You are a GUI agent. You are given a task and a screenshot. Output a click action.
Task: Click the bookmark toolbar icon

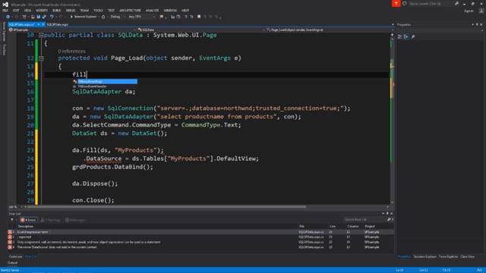[x=199, y=17]
